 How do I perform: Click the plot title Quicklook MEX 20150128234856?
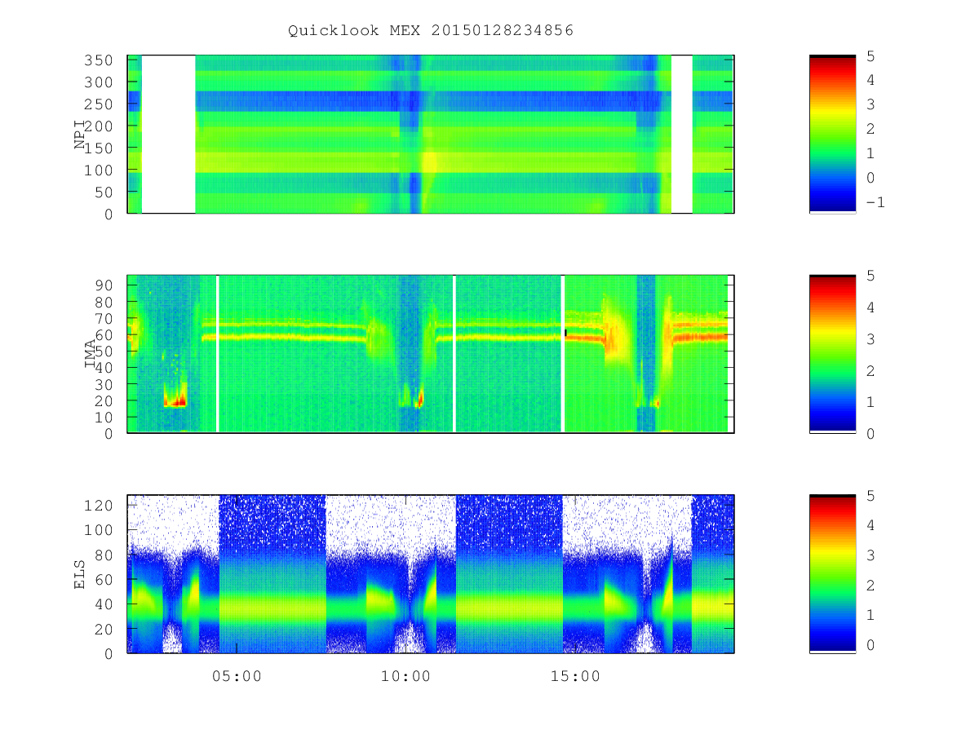coord(431,31)
